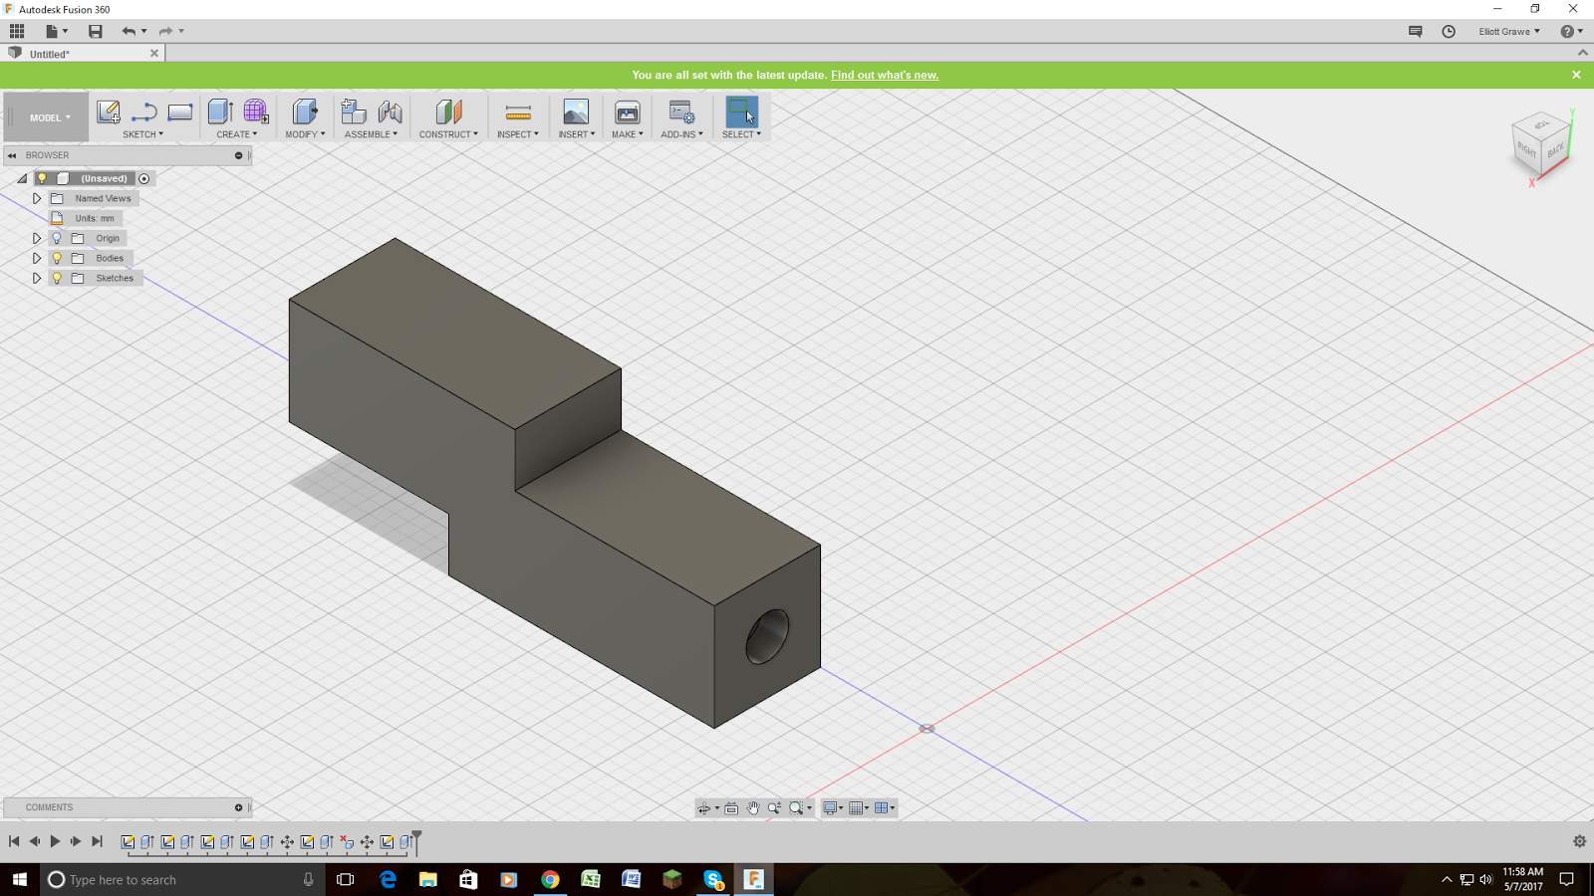Viewport: 1594px width, 896px height.
Task: Open the SKETCH menu
Action: (x=143, y=134)
